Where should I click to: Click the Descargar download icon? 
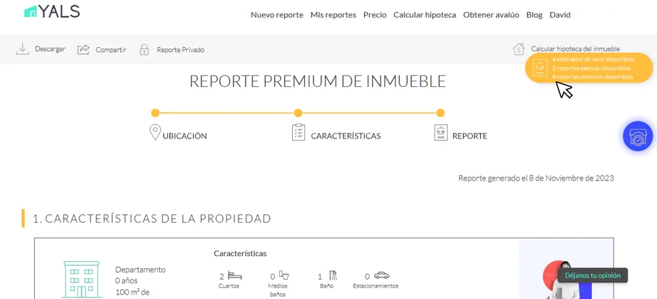(23, 49)
